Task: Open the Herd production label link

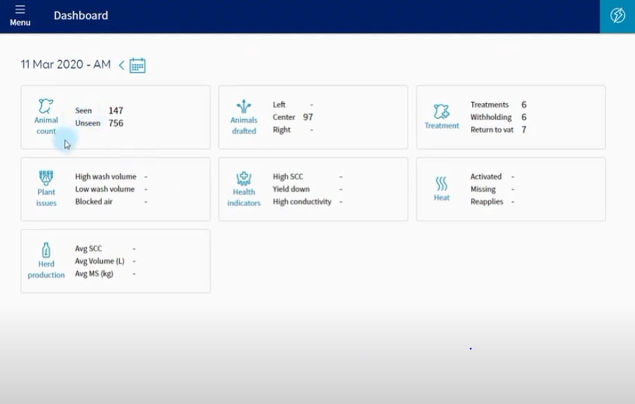Action: pos(46,269)
